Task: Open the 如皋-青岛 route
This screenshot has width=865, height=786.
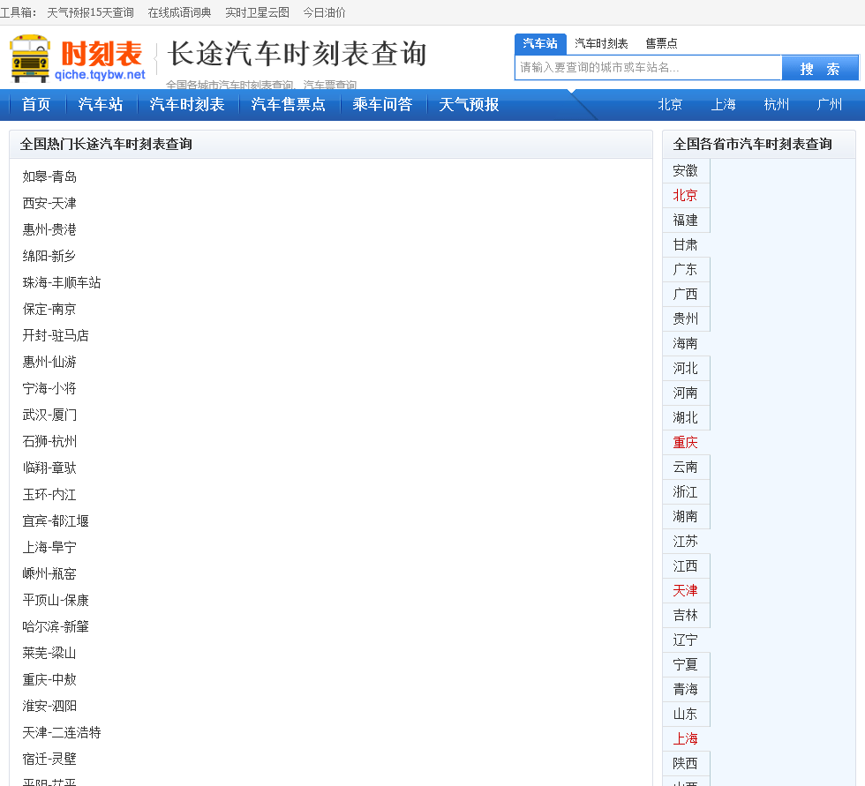Action: pyautogui.click(x=49, y=177)
